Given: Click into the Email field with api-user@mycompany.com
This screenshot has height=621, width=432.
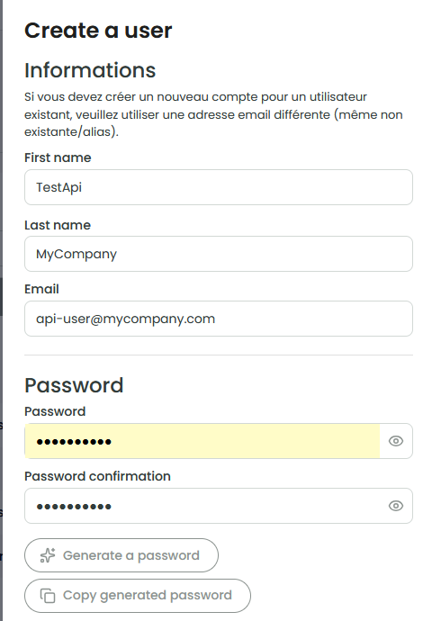Looking at the screenshot, I should [x=219, y=319].
